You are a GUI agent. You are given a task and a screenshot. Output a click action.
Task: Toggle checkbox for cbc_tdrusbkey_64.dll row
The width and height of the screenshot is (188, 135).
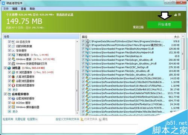pyautogui.click(x=83, y=75)
